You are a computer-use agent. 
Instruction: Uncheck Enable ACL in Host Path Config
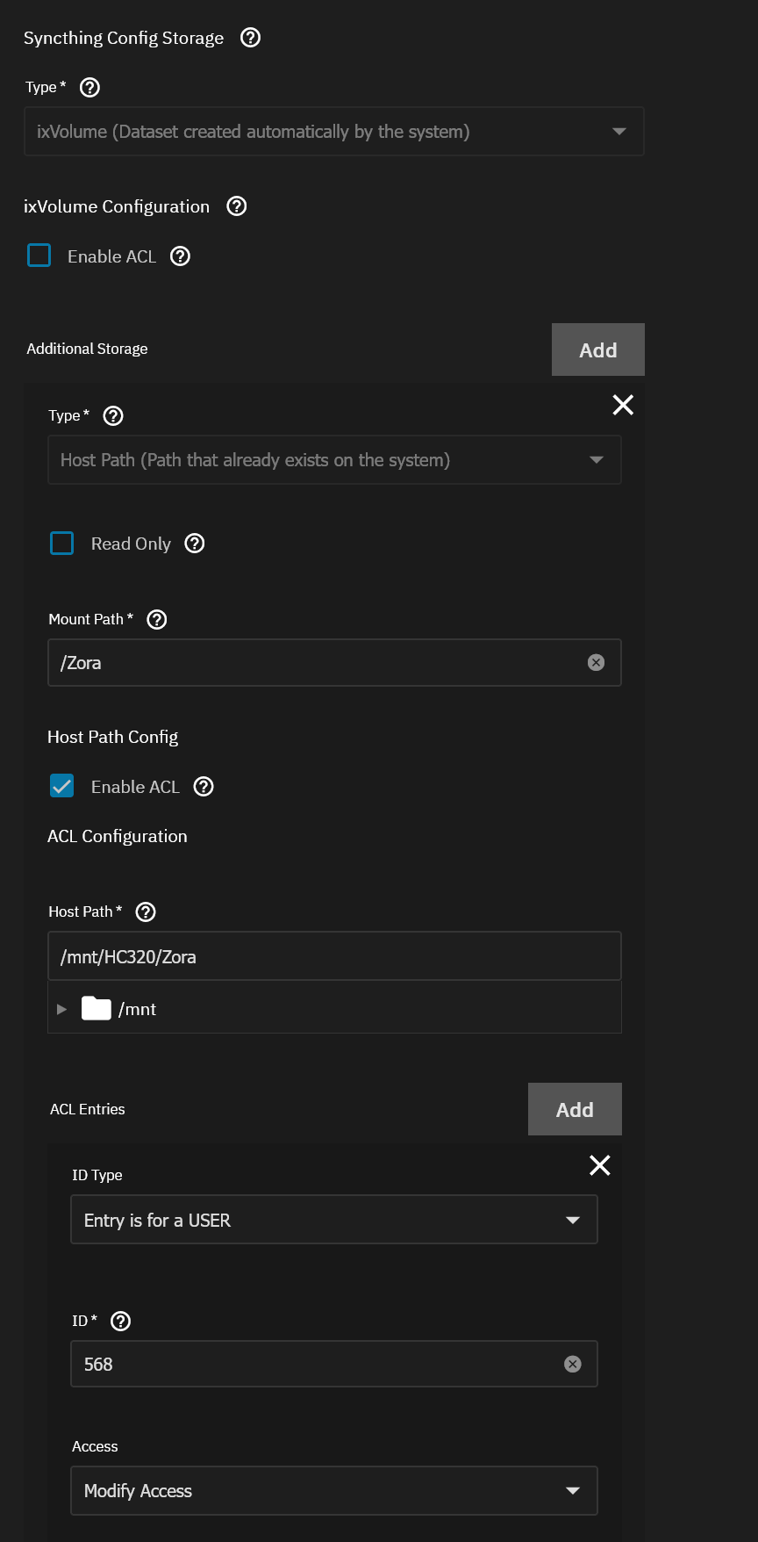(x=62, y=786)
